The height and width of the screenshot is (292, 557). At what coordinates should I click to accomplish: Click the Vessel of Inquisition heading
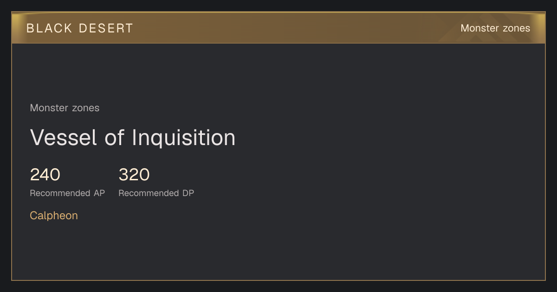(x=133, y=138)
